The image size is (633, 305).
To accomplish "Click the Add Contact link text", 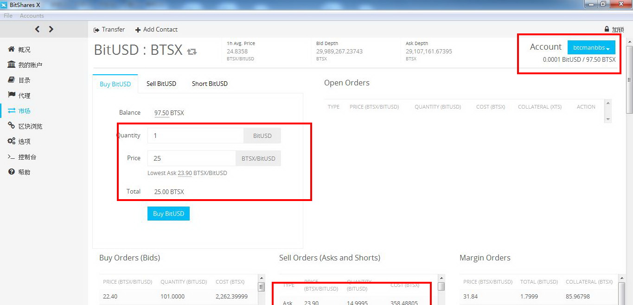I will tap(160, 29).
